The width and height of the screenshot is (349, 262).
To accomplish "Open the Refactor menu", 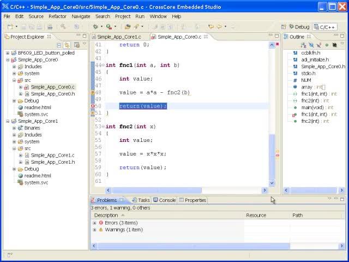I will tap(57, 16).
